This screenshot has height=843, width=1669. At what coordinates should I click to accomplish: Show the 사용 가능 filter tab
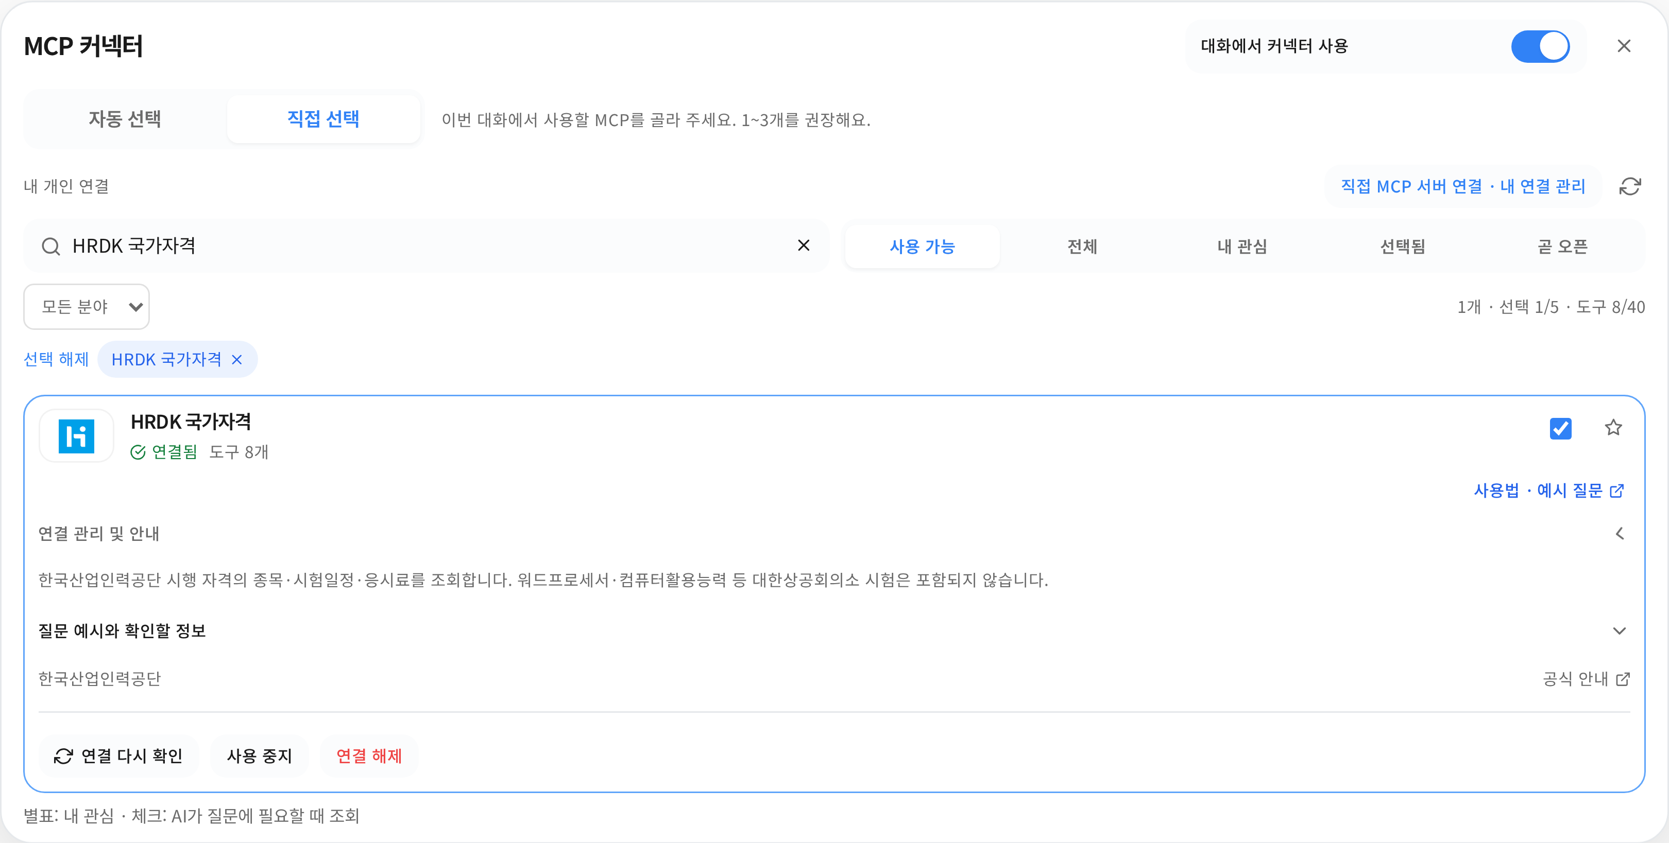[922, 247]
